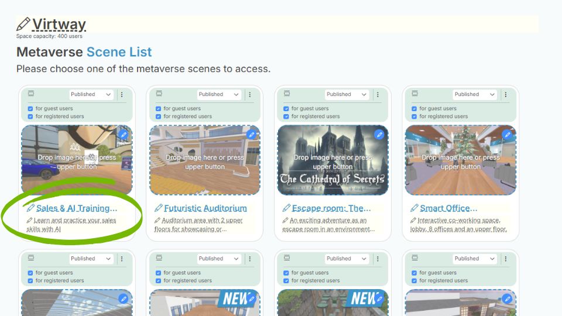Open Published dropdown on card beneath Smart Office

click(x=475, y=258)
